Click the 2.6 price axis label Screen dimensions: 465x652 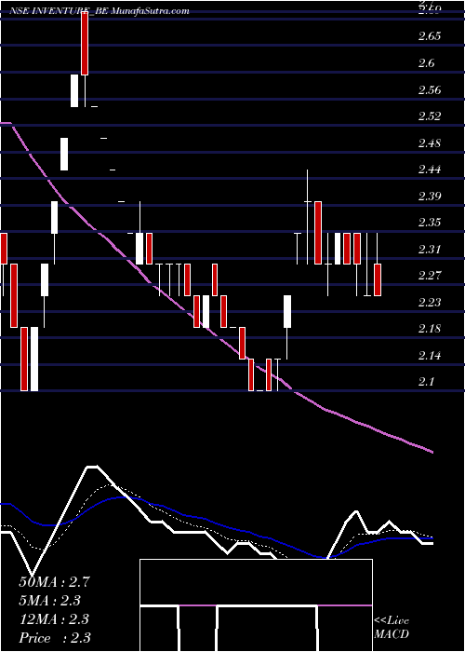pyautogui.click(x=426, y=63)
